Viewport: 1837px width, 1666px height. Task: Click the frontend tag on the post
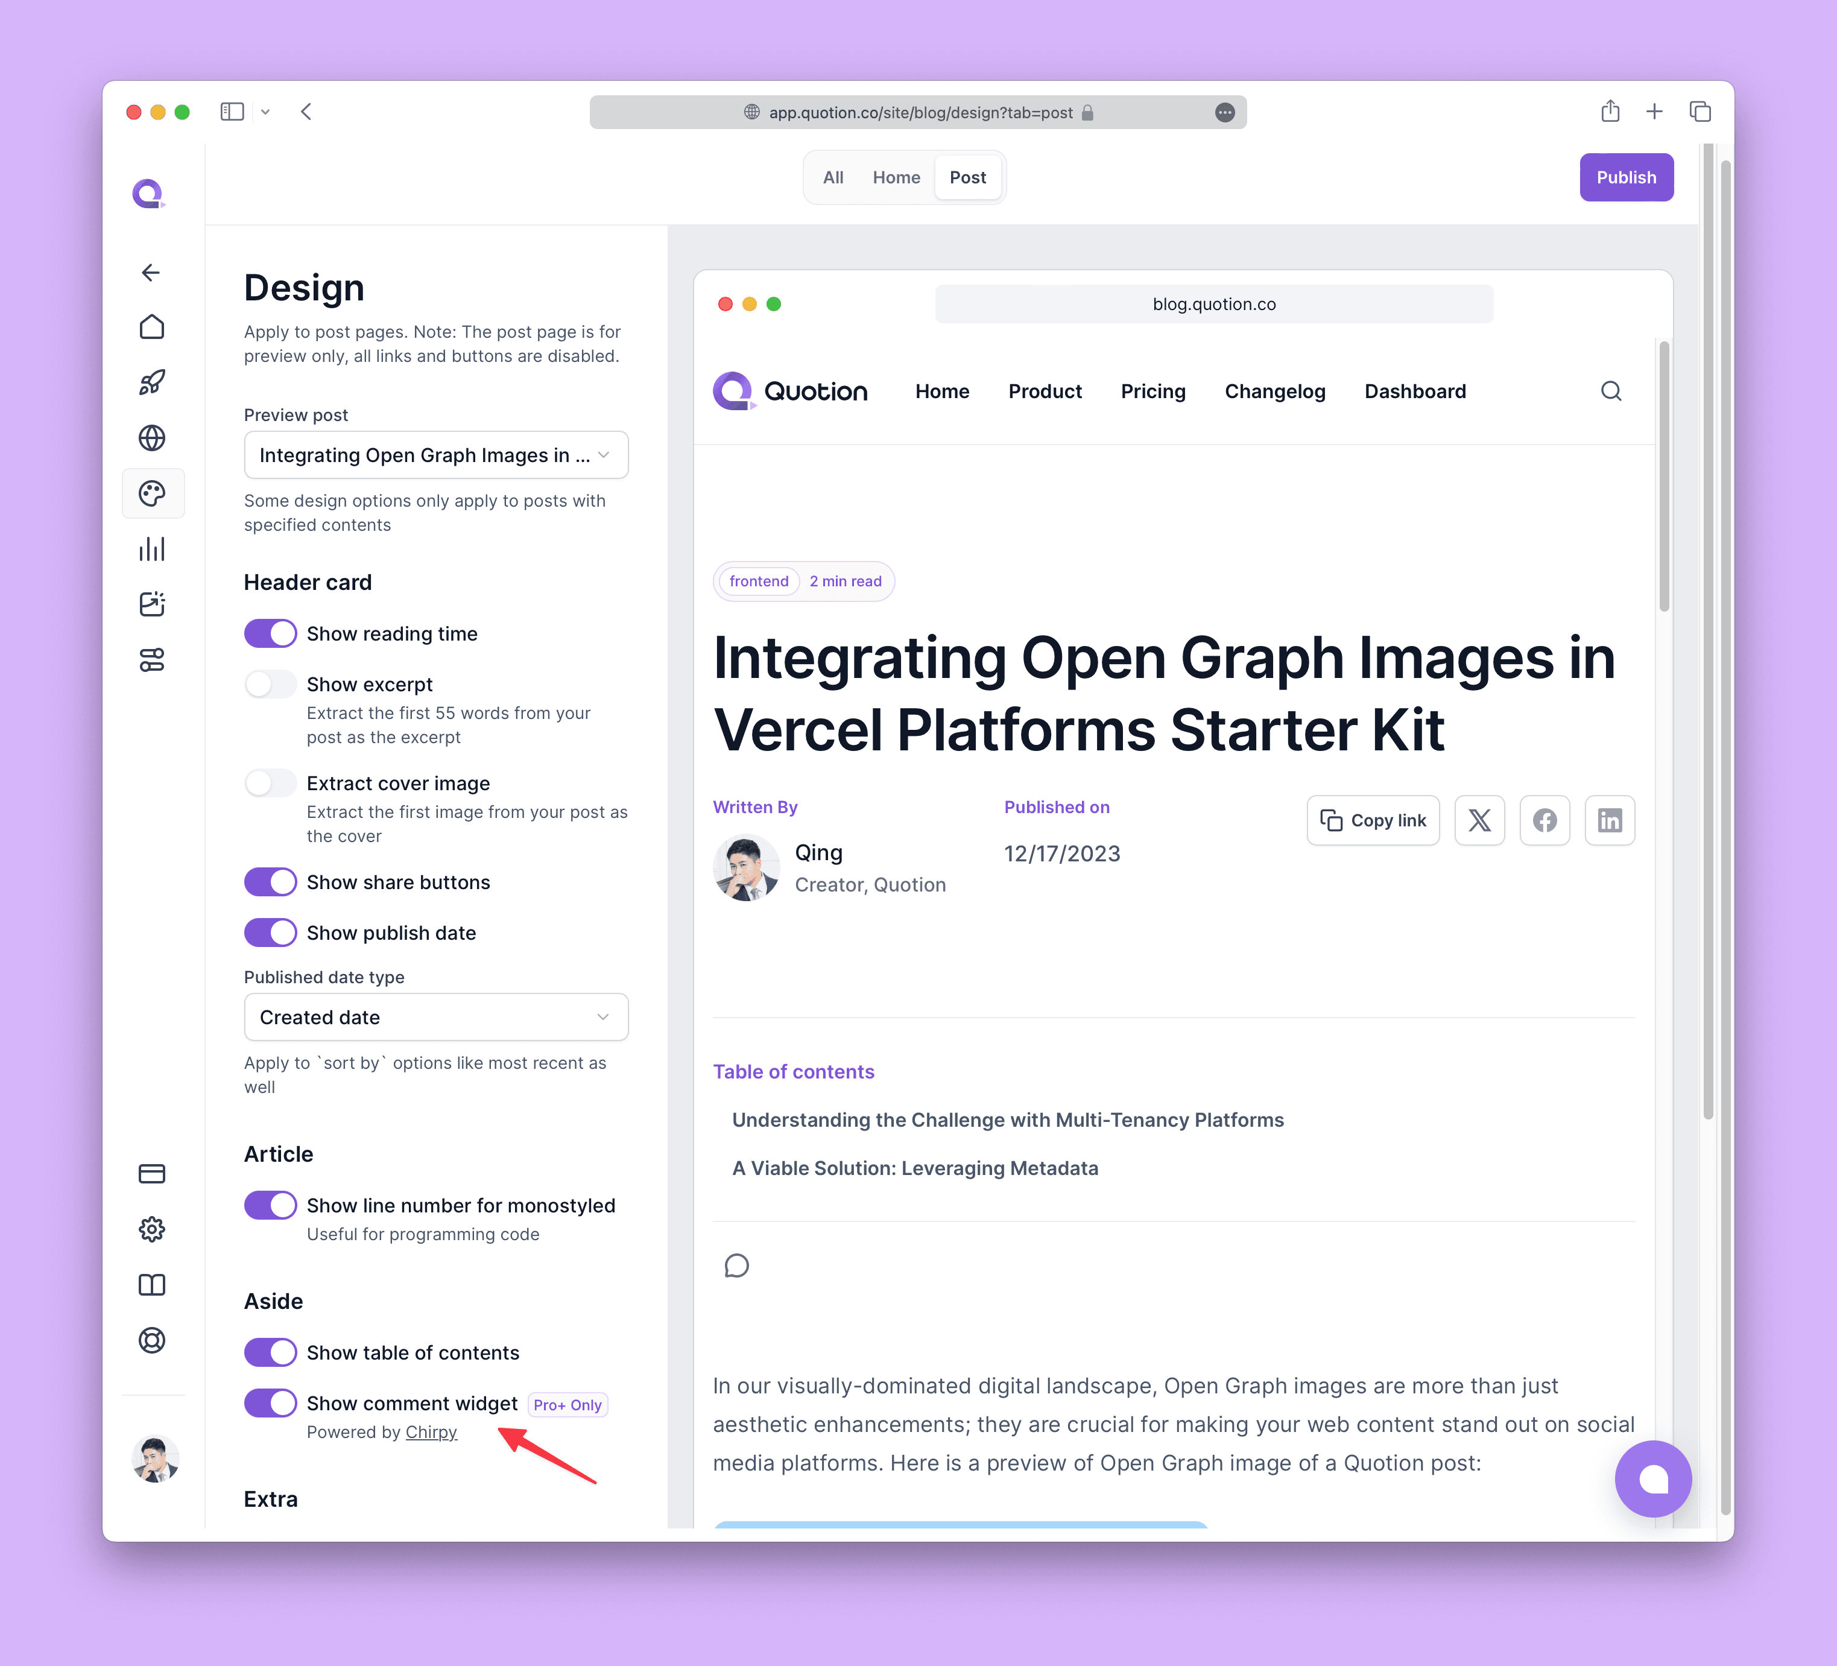(758, 581)
